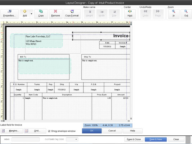Toggle the Show envelope window checkbox
This screenshot has height=144, width=192.
(x=49, y=131)
